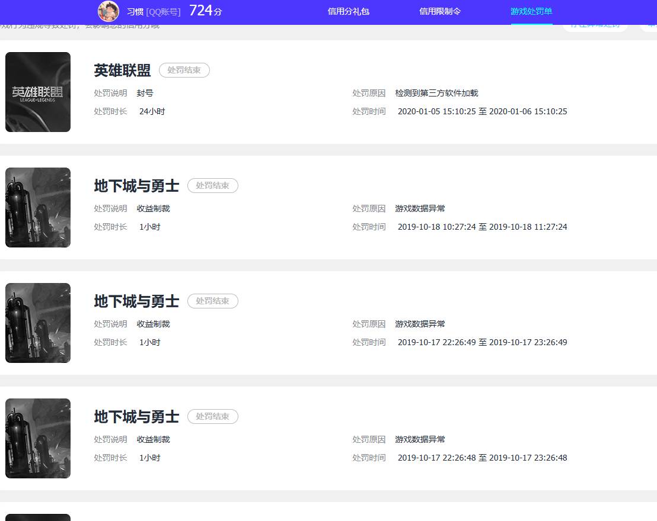This screenshot has height=521, width=657.
Task: Select the 游戏处罚单 tab
Action: (531, 11)
